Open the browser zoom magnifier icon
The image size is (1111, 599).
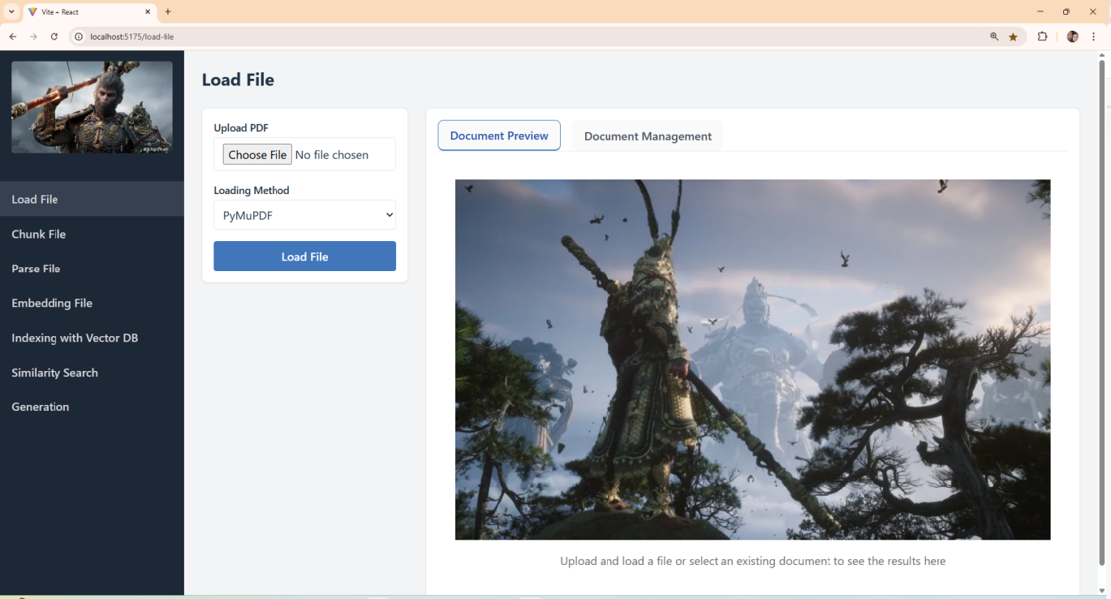tap(994, 37)
